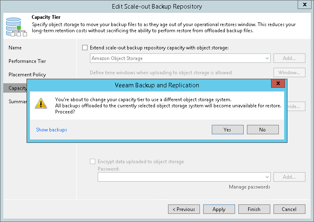Click the Finish button
The height and width of the screenshot is (222, 314).
point(254,209)
